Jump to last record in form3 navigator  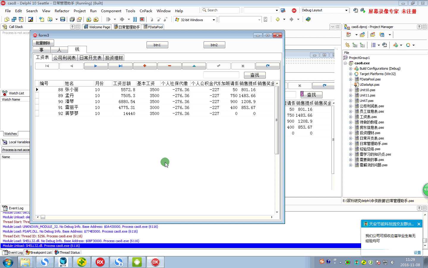(120, 66)
